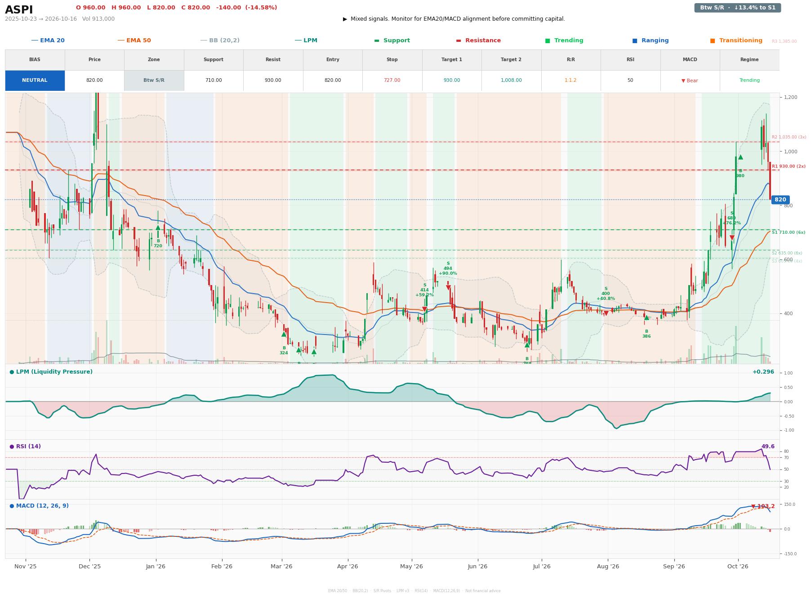Viewport: 811px width, 598px height.
Task: Click the blue square beside Ranging legend
Action: point(634,40)
